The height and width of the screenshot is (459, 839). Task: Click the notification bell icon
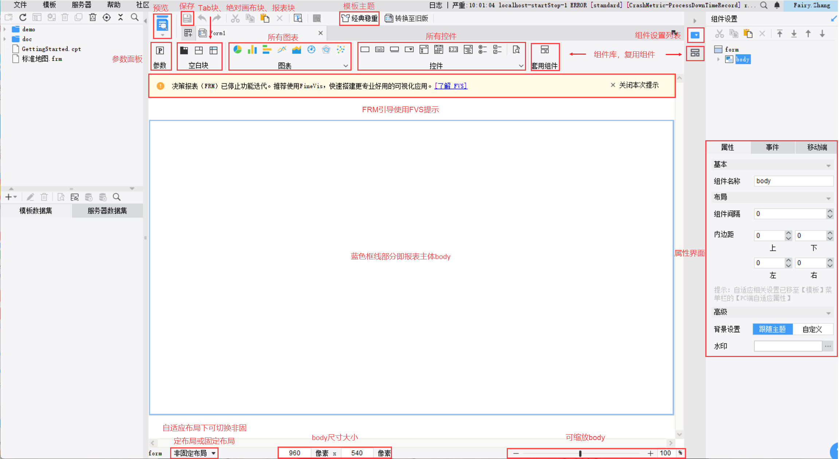[x=777, y=5]
